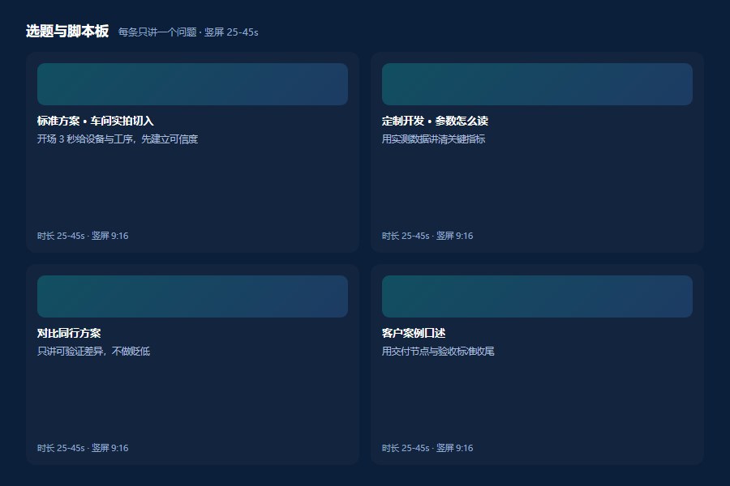Select title 定制开发 • 参数怎么读
This screenshot has width=730, height=486.
coord(435,121)
